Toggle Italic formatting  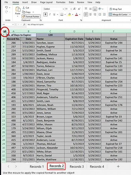(x=50, y=14)
